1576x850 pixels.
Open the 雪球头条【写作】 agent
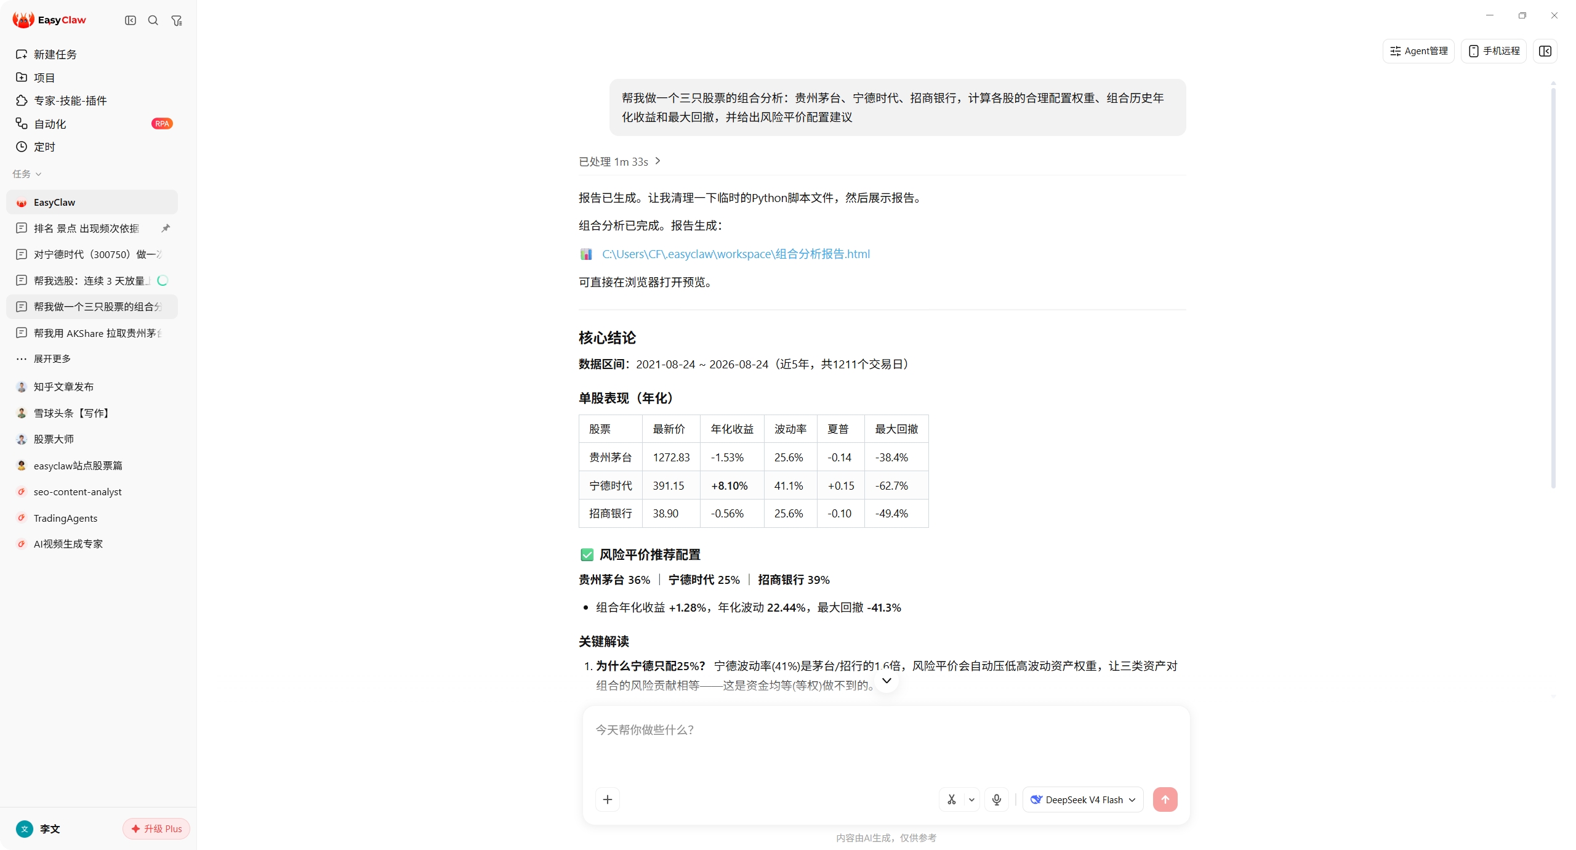click(92, 413)
